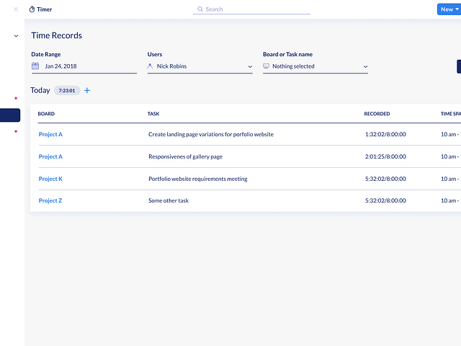Click the board icon in Board or Task name
Image resolution: width=461 pixels, height=346 pixels.
pos(266,66)
